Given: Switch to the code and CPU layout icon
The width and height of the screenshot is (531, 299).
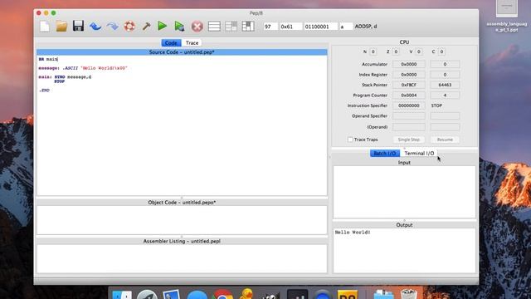Looking at the screenshot, I should click(x=231, y=27).
